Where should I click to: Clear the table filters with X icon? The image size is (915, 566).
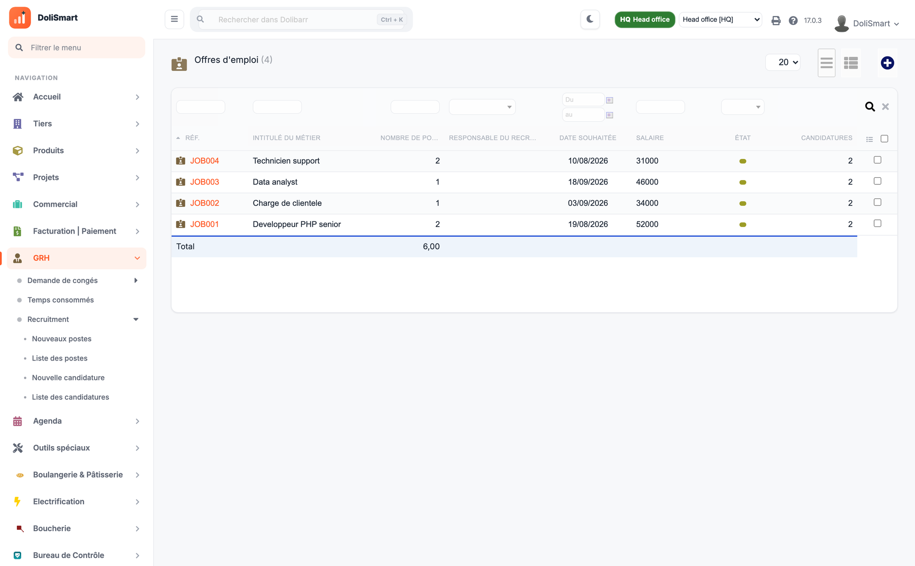click(885, 107)
